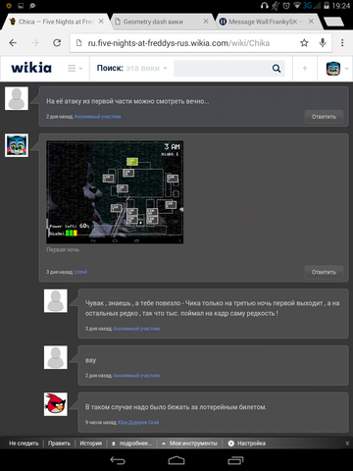Click the grey avatar of the top comment

tap(17, 98)
